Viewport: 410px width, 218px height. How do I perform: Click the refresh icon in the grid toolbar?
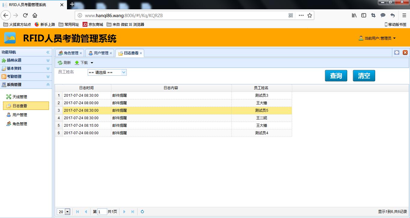64,63
